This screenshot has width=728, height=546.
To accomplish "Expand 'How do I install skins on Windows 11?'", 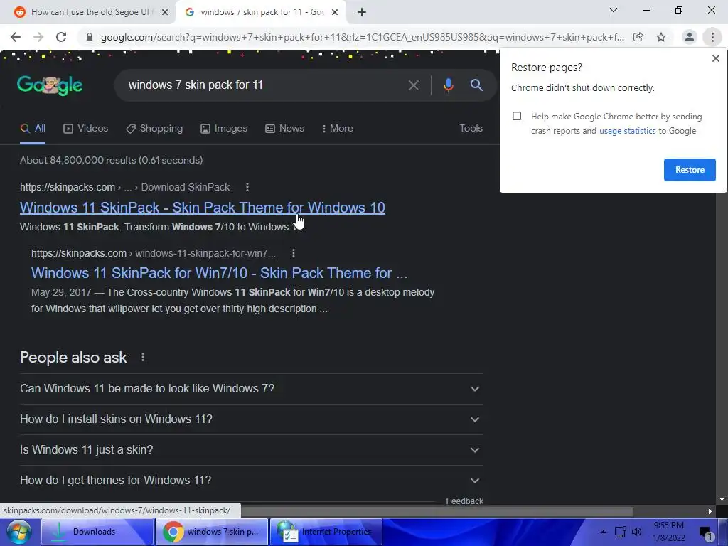I will pos(251,419).
